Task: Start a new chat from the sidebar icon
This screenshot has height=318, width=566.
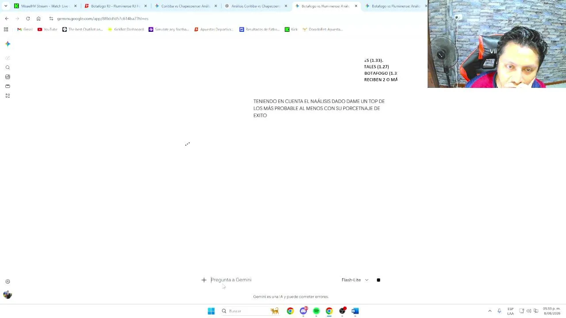Action: click(x=8, y=58)
